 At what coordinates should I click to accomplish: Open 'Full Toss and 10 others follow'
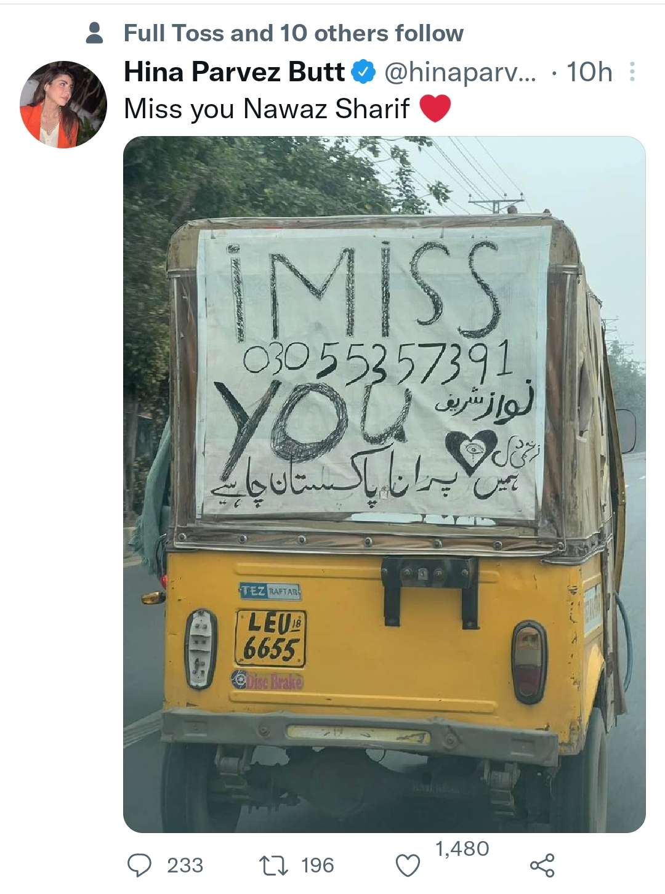pos(294,33)
